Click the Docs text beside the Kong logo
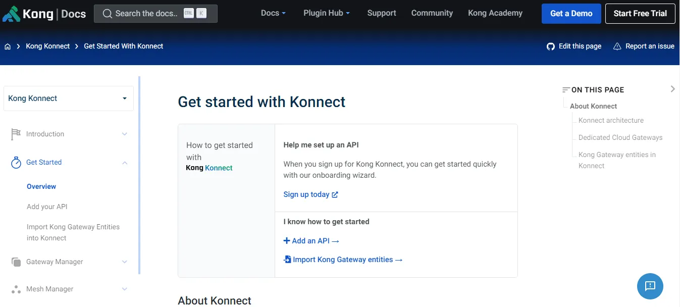Image resolution: width=680 pixels, height=307 pixels. [x=74, y=14]
